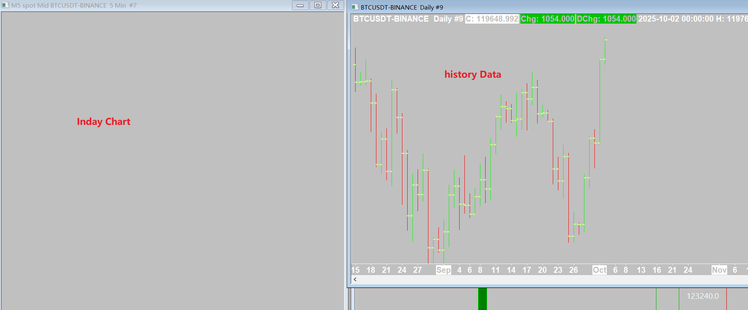Click the left arrow of the Daily chart scrollbar
Image resolution: width=748 pixels, height=310 pixels.
coord(355,280)
